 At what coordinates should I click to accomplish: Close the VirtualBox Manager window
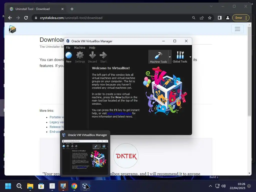click(186, 41)
